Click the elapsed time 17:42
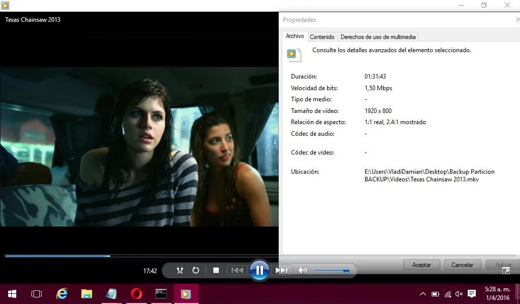Viewport: 520px width, 304px height. pos(150,271)
